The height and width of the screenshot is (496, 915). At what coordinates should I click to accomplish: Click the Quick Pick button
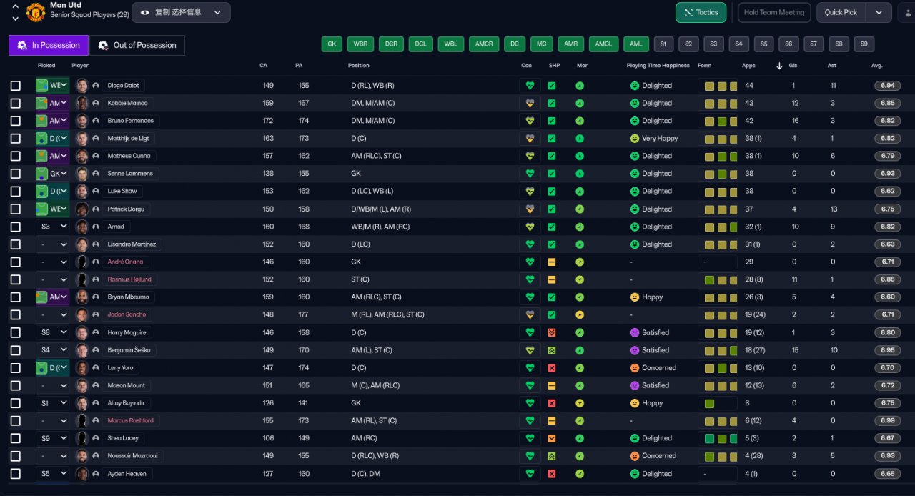click(841, 12)
